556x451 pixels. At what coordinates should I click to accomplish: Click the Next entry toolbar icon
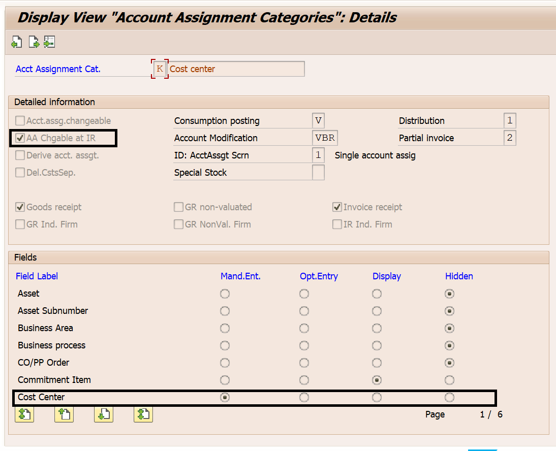tap(34, 42)
